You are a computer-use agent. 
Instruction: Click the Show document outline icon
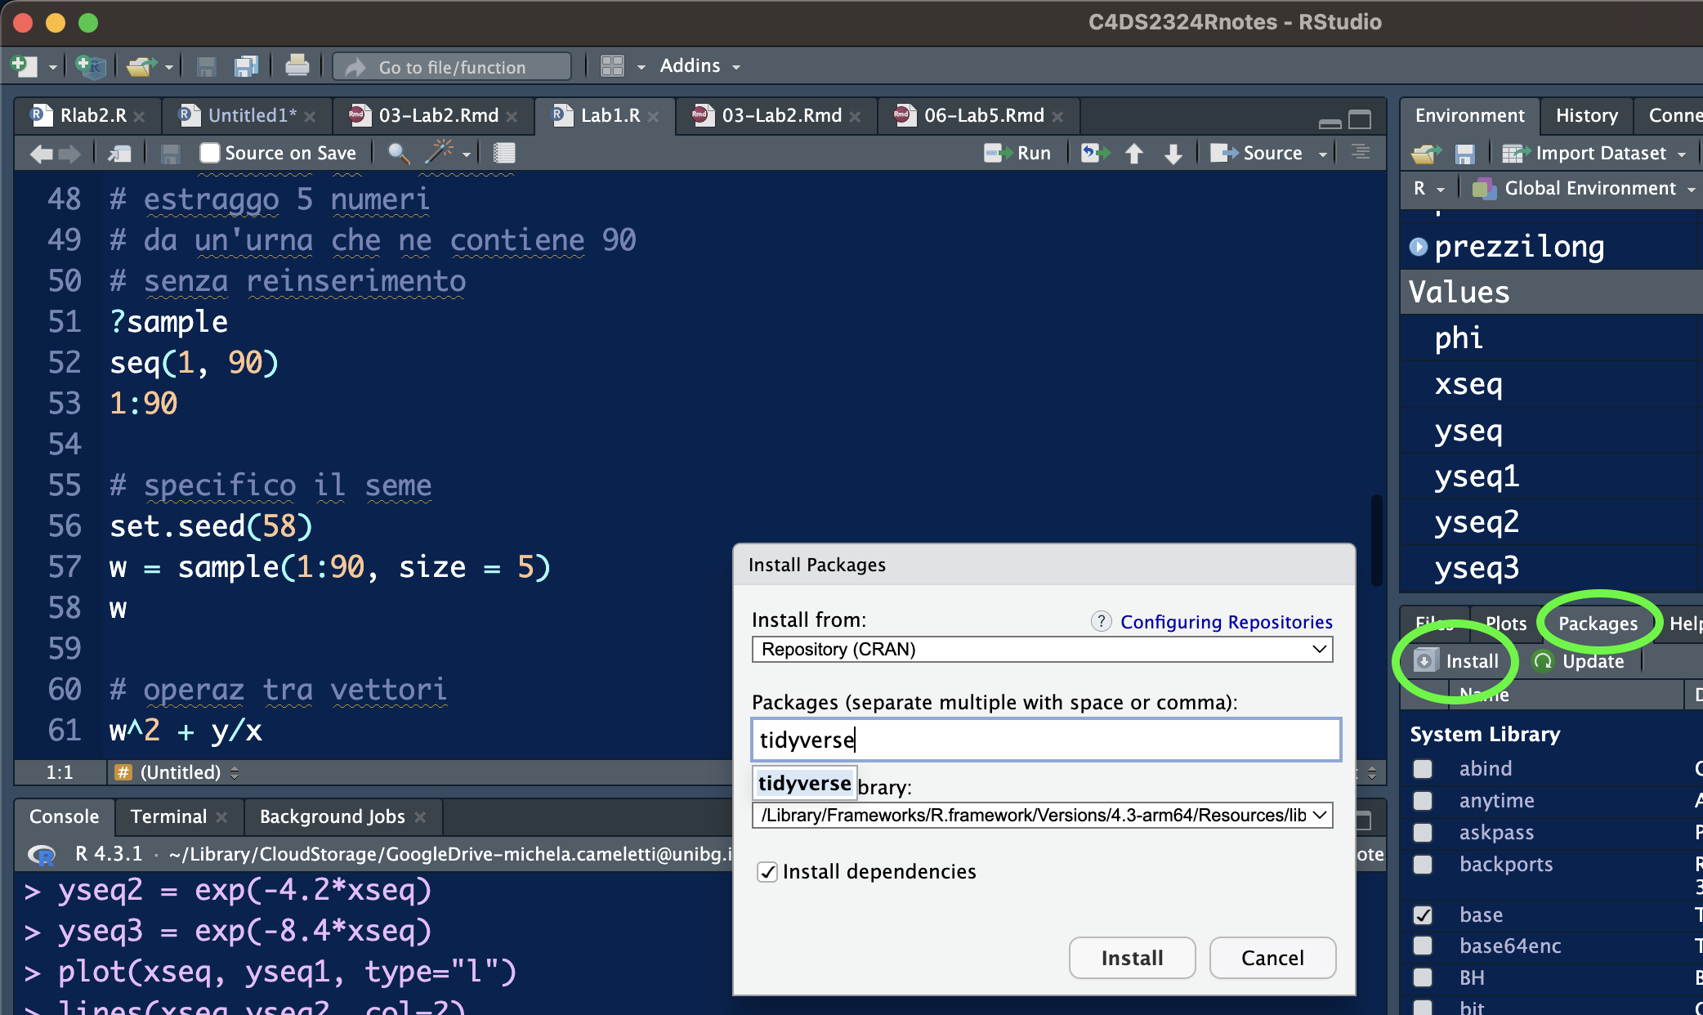[1361, 152]
